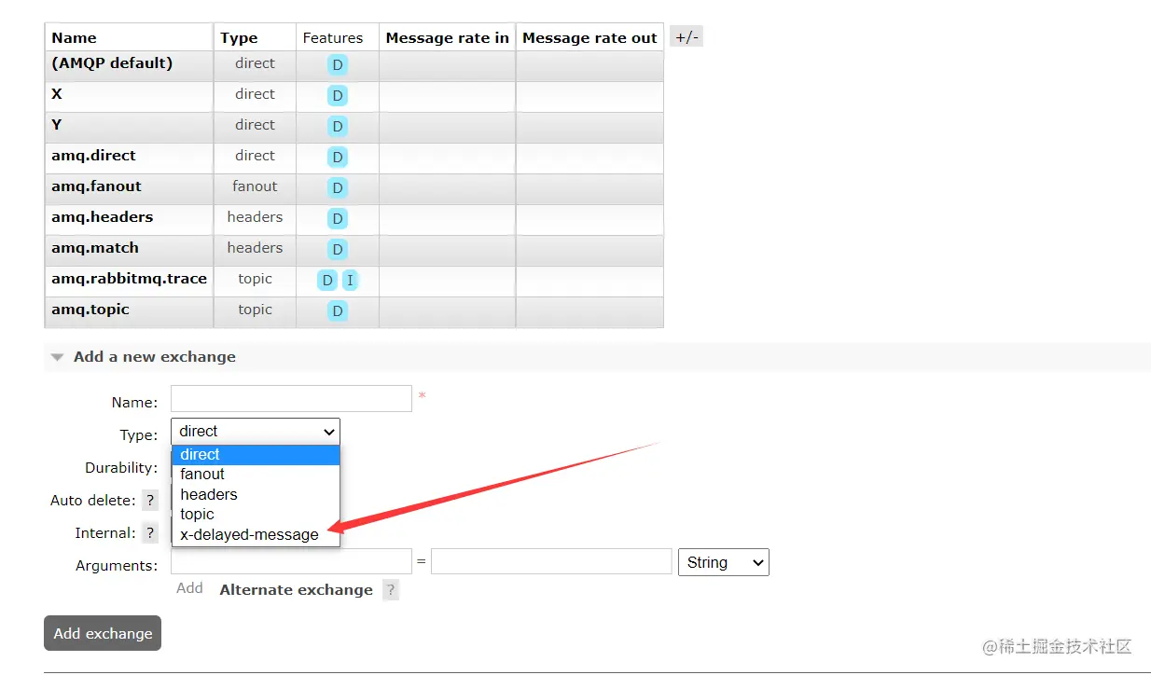Image resolution: width=1151 pixels, height=675 pixels.
Task: Open the amq.fanout exchange
Action: [x=96, y=186]
